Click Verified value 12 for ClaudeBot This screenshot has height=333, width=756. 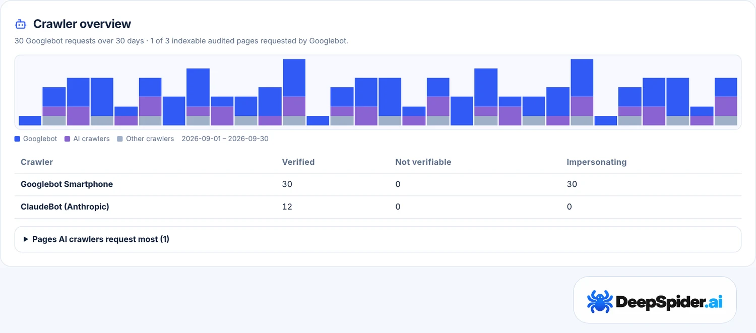click(x=287, y=207)
